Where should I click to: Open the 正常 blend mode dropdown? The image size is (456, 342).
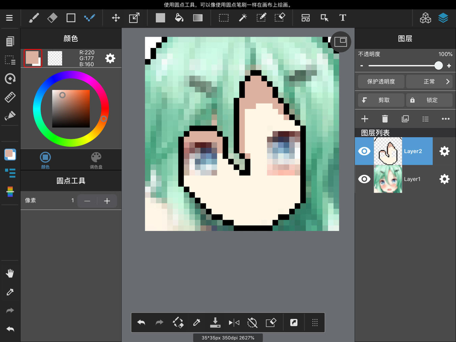click(x=429, y=81)
